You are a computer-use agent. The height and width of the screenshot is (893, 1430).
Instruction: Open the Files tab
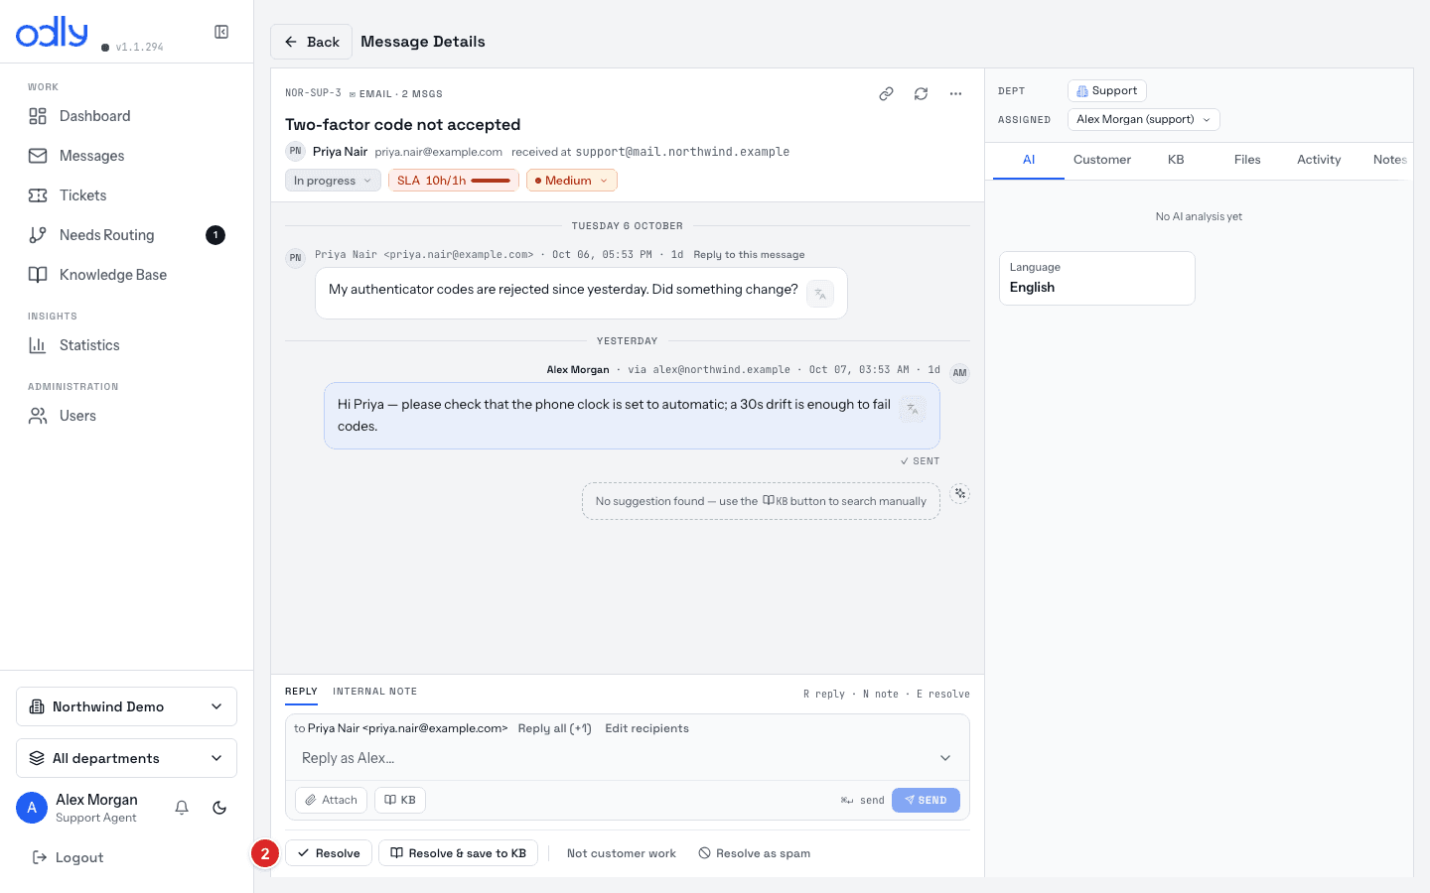tap(1247, 160)
